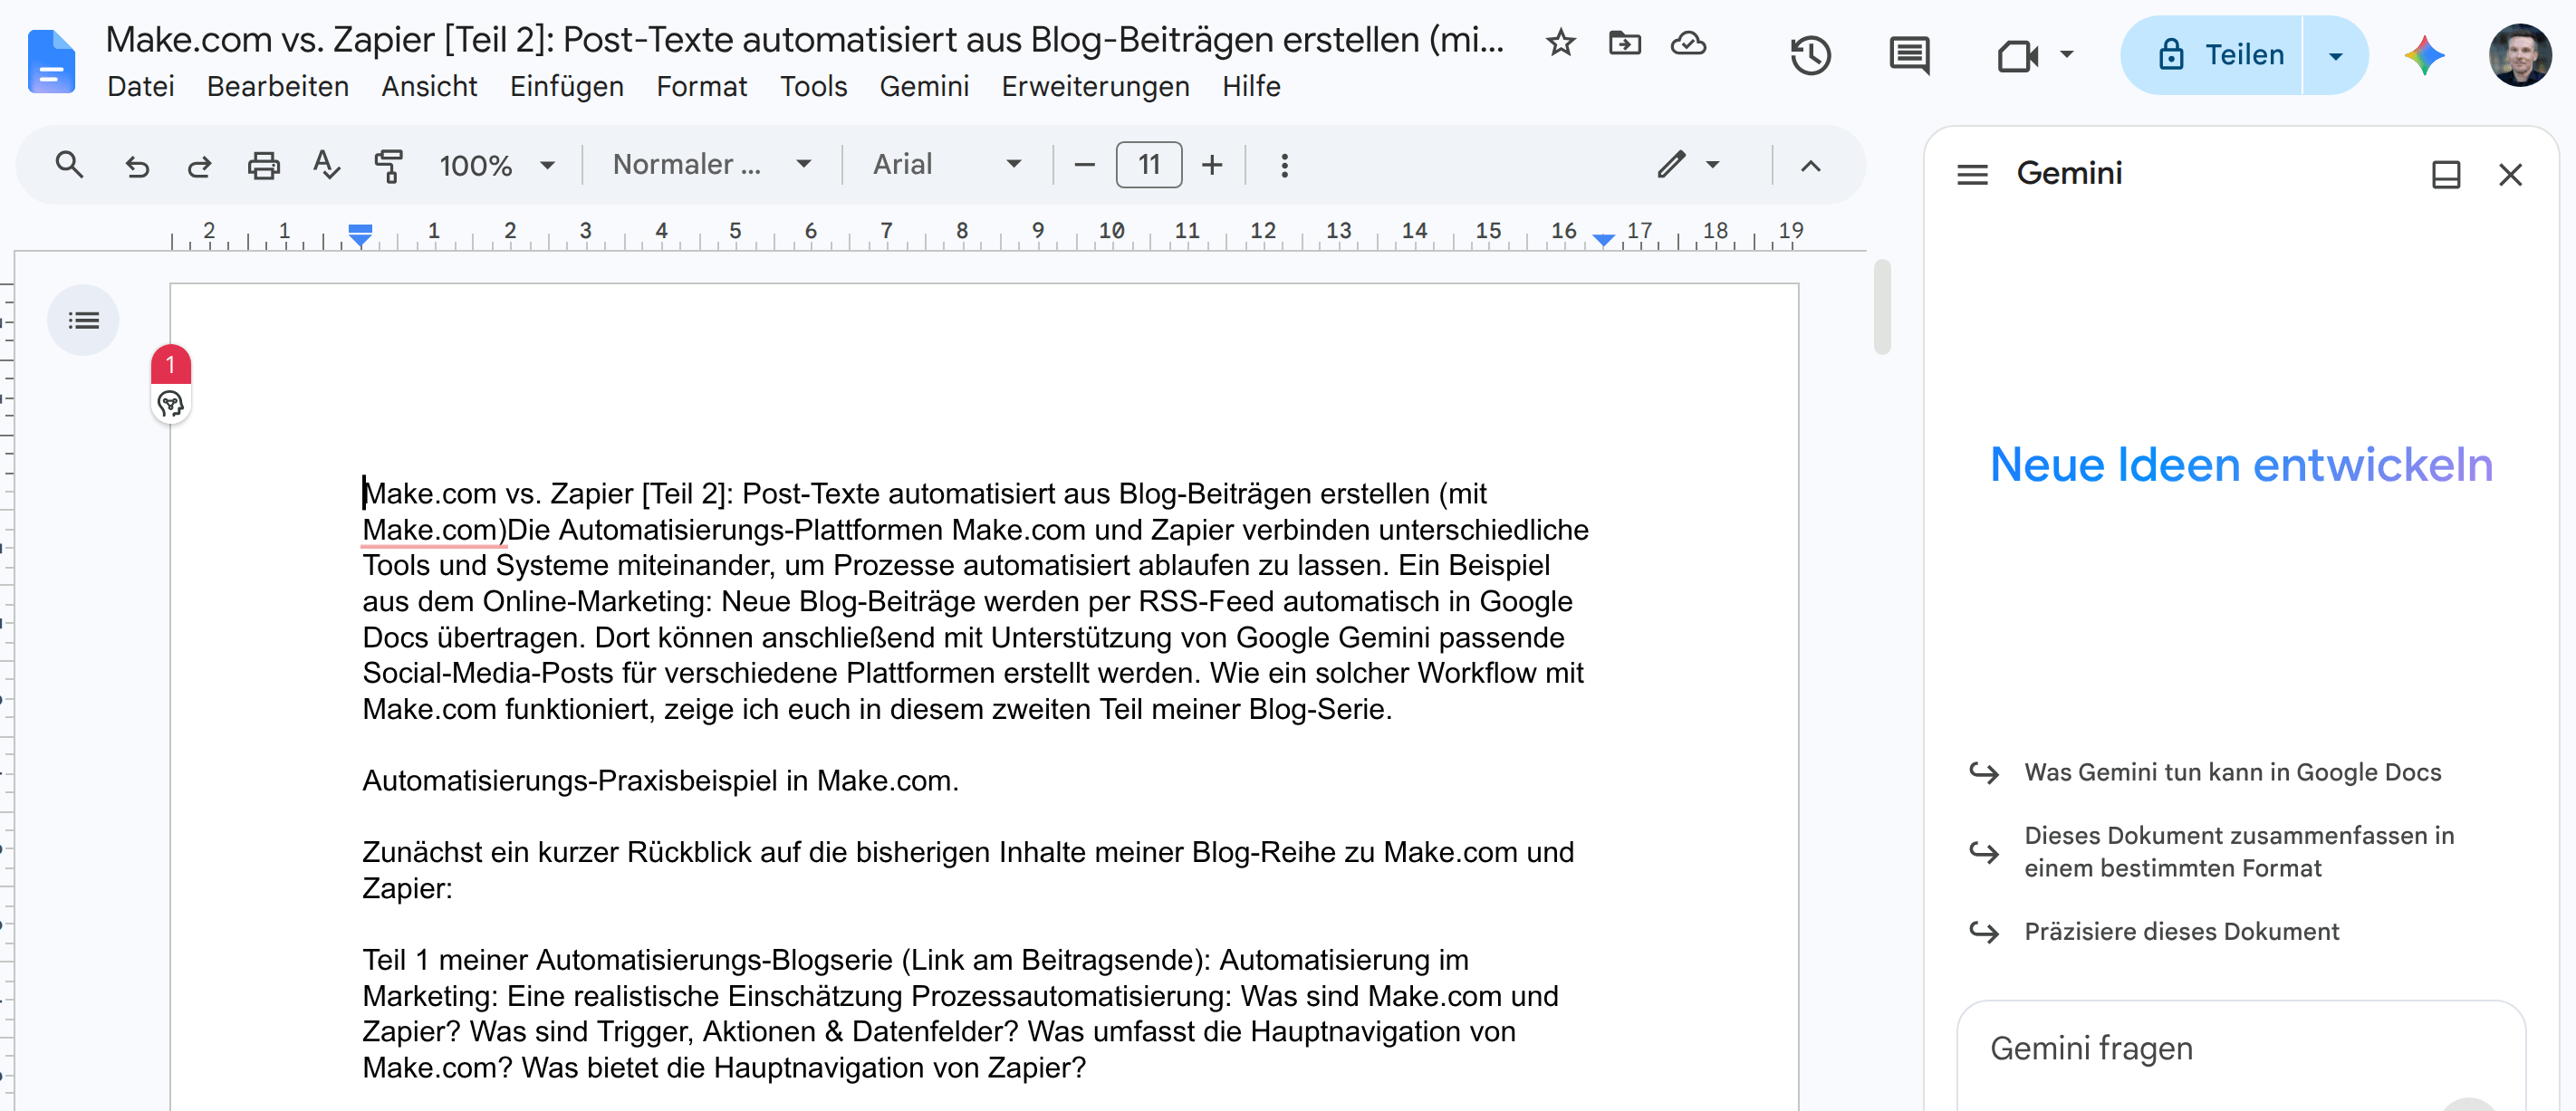Print the document
The width and height of the screenshot is (2576, 1111).
tap(263, 165)
